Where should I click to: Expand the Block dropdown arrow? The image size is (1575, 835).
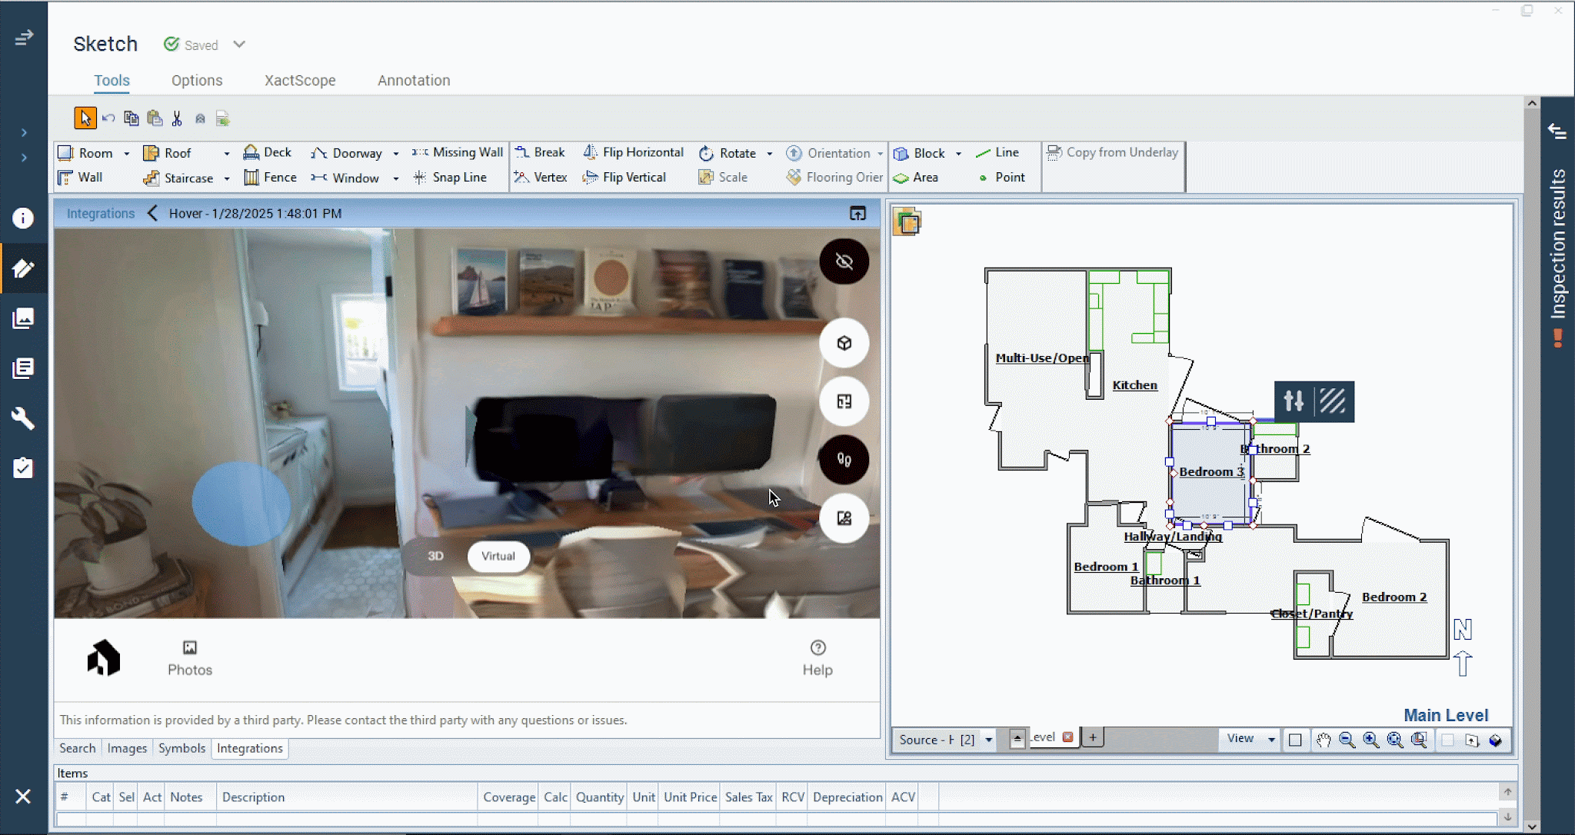[959, 154]
